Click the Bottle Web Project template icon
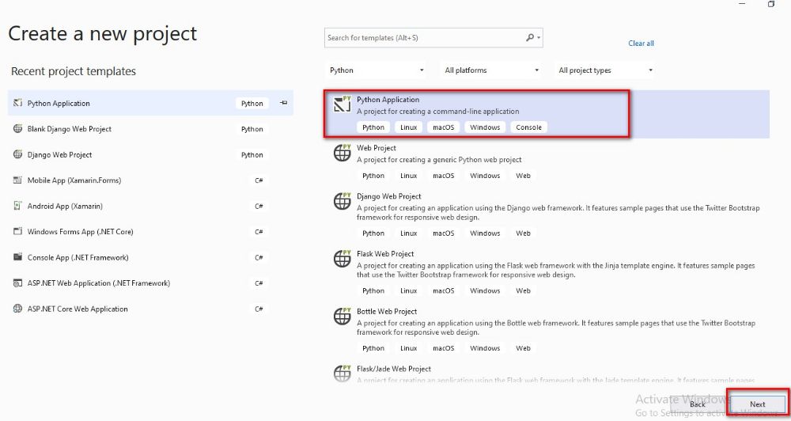The image size is (791, 421). coord(343,316)
